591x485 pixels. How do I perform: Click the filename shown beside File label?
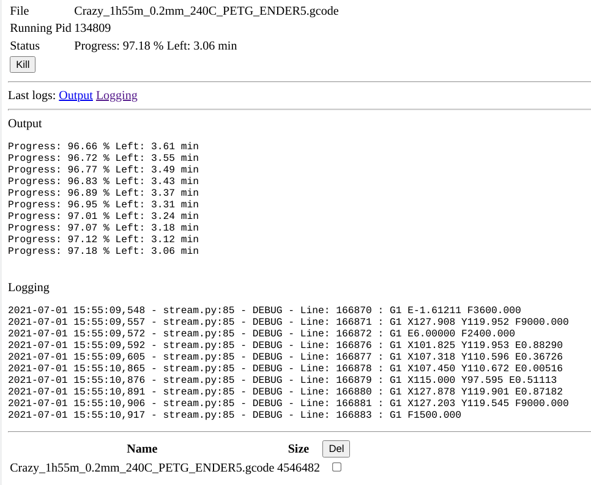[x=206, y=11]
